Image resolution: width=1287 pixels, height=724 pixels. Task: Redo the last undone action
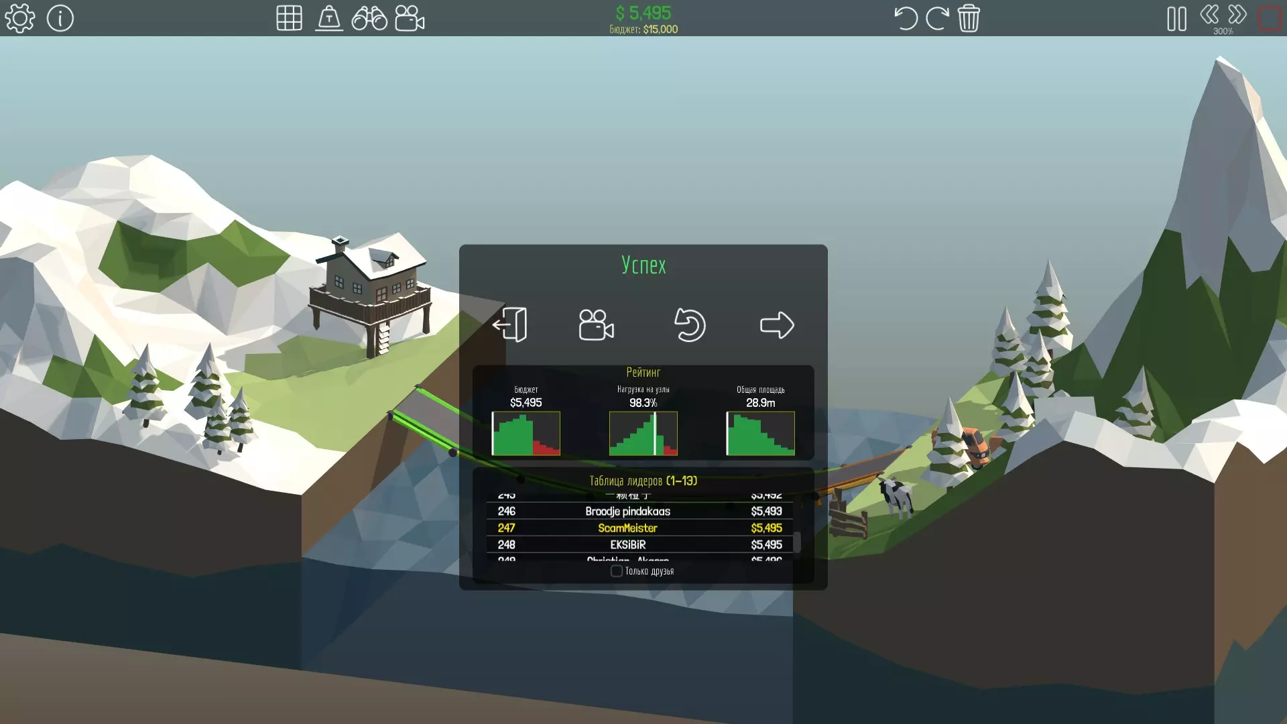pyautogui.click(x=937, y=18)
